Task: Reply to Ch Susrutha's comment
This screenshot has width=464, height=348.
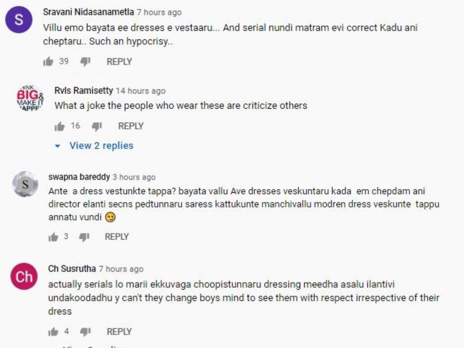Action: click(x=119, y=332)
